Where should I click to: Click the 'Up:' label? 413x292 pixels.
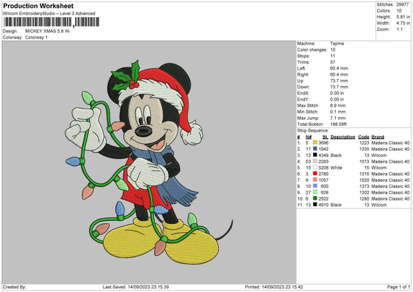(x=301, y=81)
